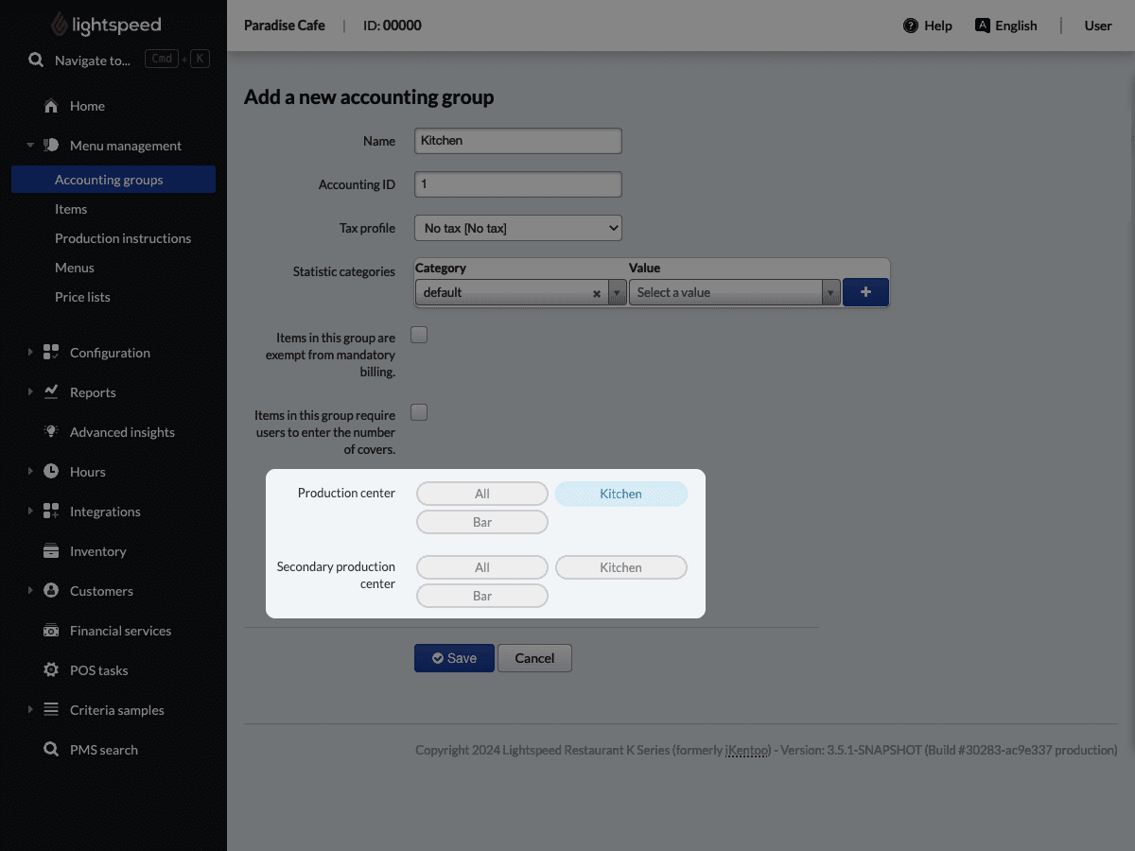Click the English language icon in the header
This screenshot has width=1135, height=851.
pos(984,26)
